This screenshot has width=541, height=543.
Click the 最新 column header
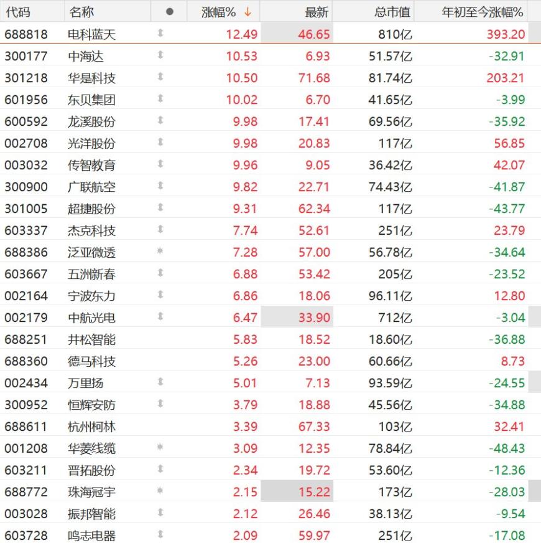coord(317,12)
